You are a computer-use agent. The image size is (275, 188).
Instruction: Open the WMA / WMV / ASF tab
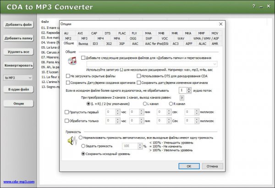(x=206, y=39)
